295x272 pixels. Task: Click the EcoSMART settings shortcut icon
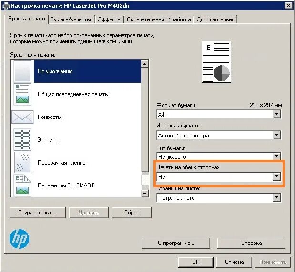[22, 185]
